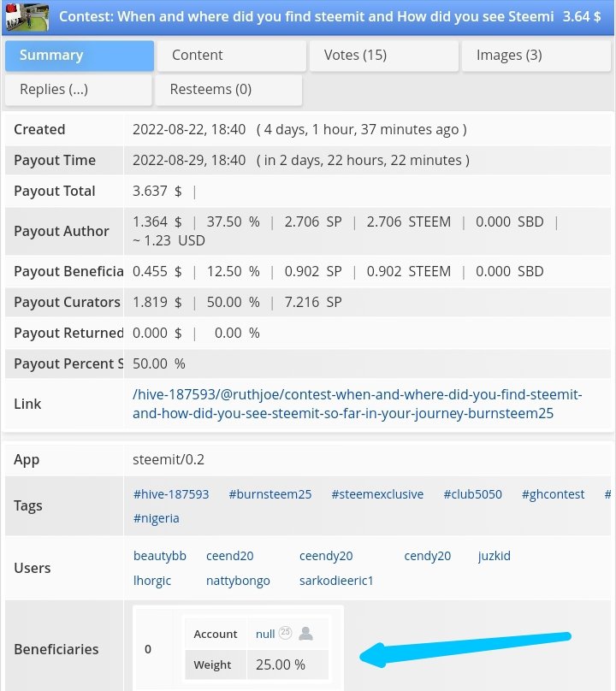This screenshot has width=616, height=691.
Task: Visit user cendy20
Action: coord(427,556)
